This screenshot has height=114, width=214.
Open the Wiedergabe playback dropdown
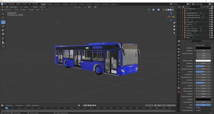coord(10,105)
